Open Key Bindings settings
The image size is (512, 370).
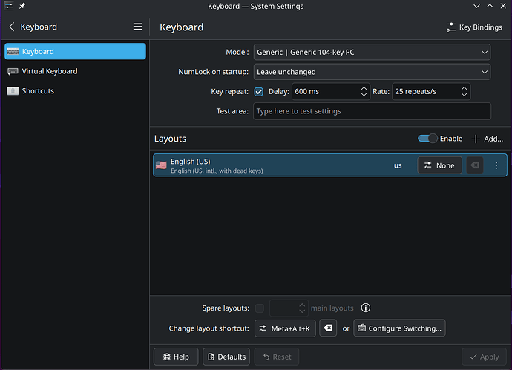(473, 27)
